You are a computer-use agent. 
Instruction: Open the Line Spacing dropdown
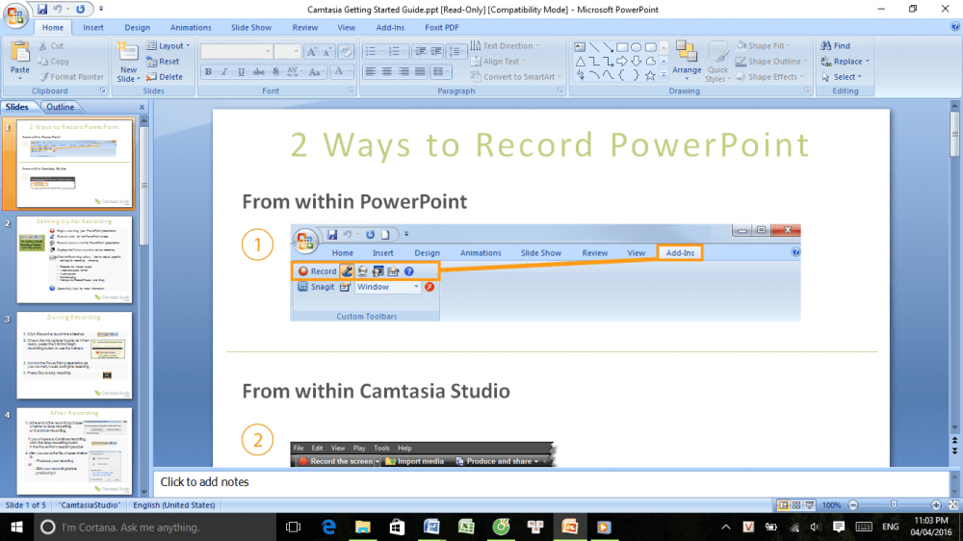coord(455,52)
